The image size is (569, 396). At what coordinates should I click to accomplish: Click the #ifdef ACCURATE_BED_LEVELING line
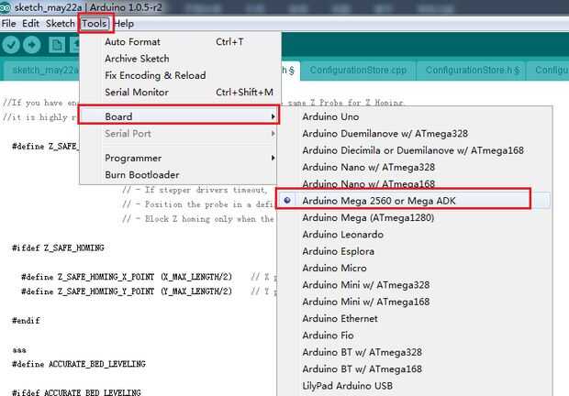(x=76, y=392)
